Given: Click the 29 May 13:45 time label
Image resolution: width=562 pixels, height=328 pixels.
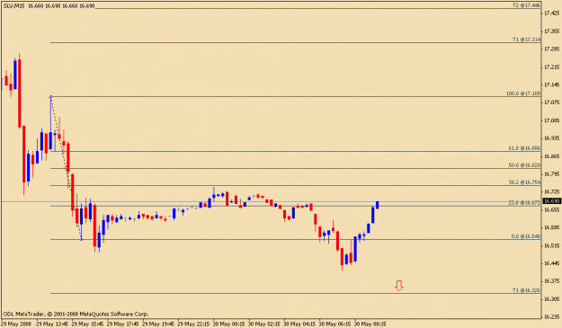Looking at the screenshot, I should pos(52,324).
